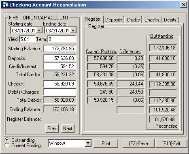The image size is (189, 154).
Task: Click the empty Debits/Charges field
Action: click(x=60, y=92)
